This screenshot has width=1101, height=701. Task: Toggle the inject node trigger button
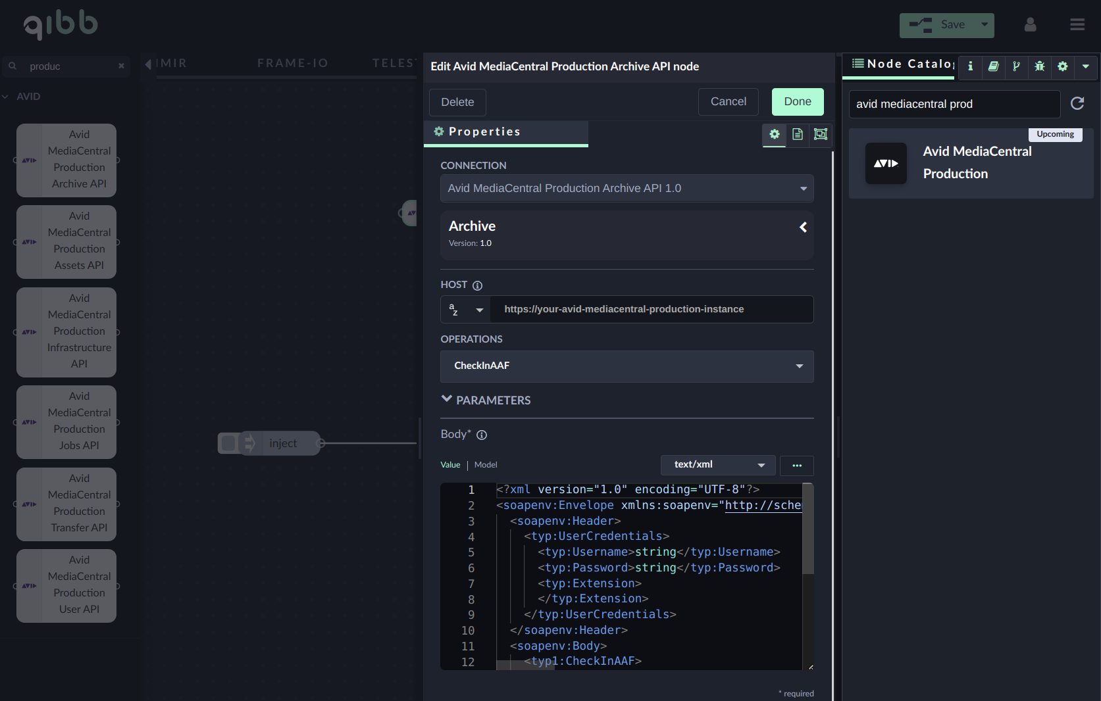(x=228, y=444)
